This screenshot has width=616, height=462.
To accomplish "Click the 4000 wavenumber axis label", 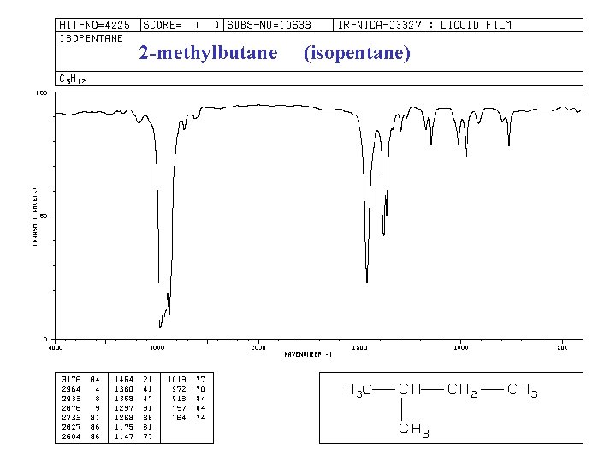I will tap(56, 347).
